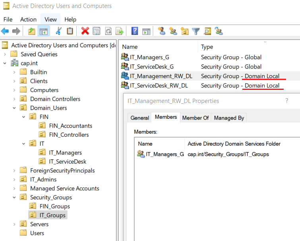Sort list by the Name column header

[130, 47]
